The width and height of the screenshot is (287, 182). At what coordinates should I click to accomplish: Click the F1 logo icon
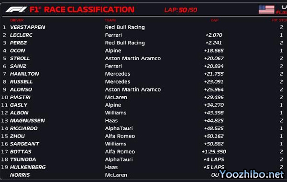coord(16,10)
